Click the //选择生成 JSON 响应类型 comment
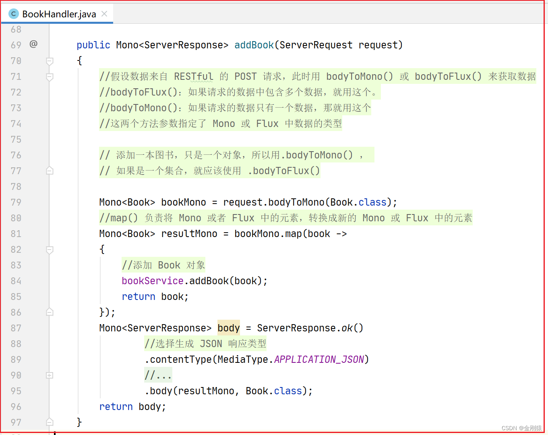 point(205,344)
